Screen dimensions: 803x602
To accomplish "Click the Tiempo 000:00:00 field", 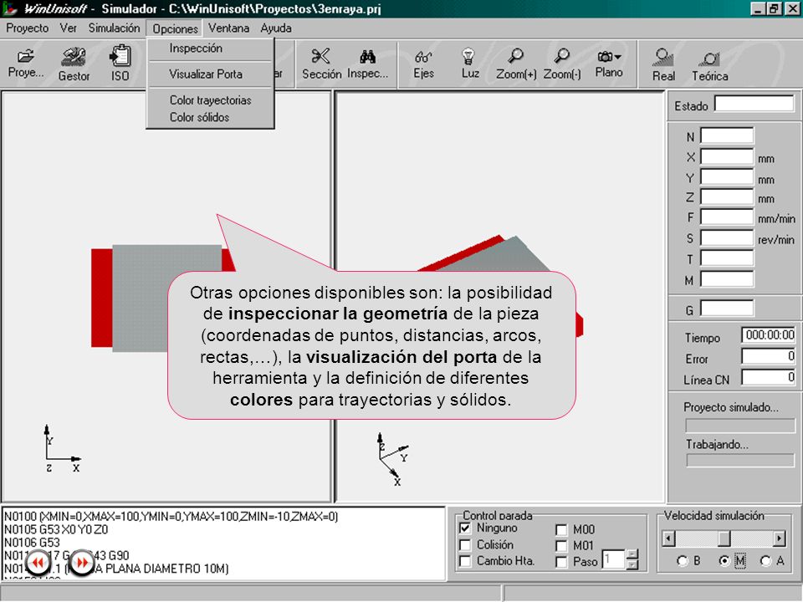I will (768, 335).
